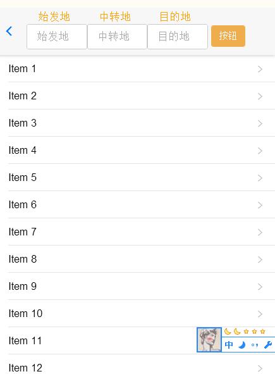The height and width of the screenshot is (374, 275).
Task: Open the chevron on Item 12
Action: 260,368
